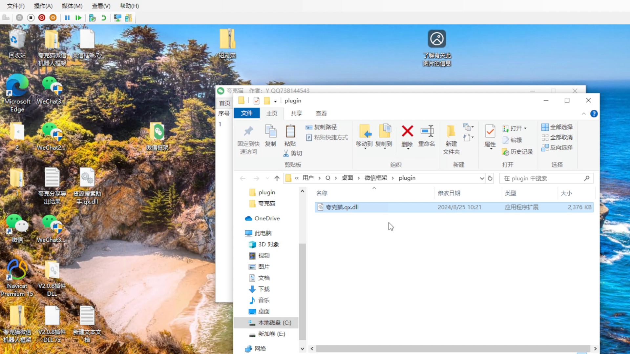Select 新加卷 (E:) in navigation pane
The width and height of the screenshot is (630, 354).
point(267,334)
